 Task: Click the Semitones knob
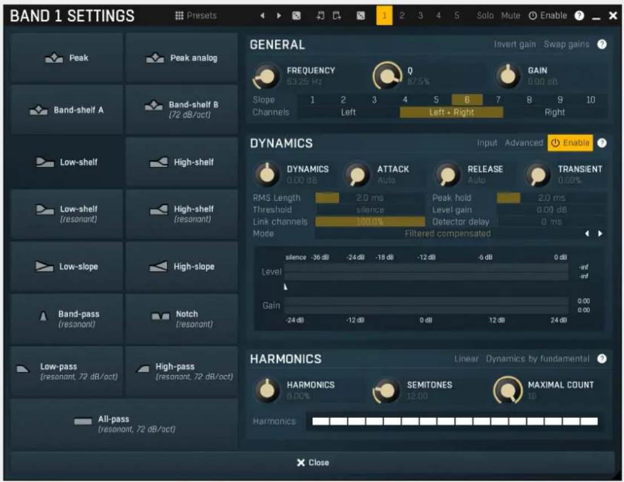tap(385, 390)
